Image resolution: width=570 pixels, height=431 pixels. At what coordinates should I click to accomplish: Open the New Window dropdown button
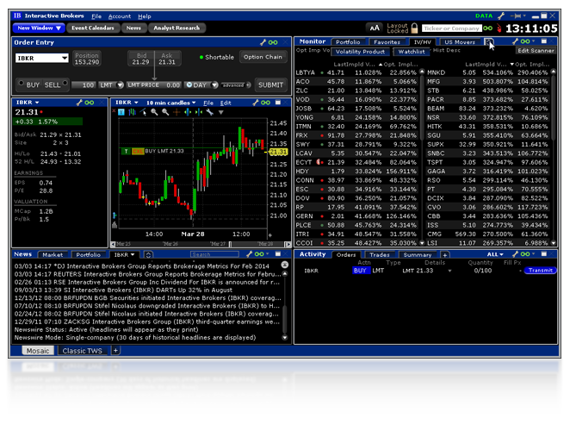(x=39, y=28)
